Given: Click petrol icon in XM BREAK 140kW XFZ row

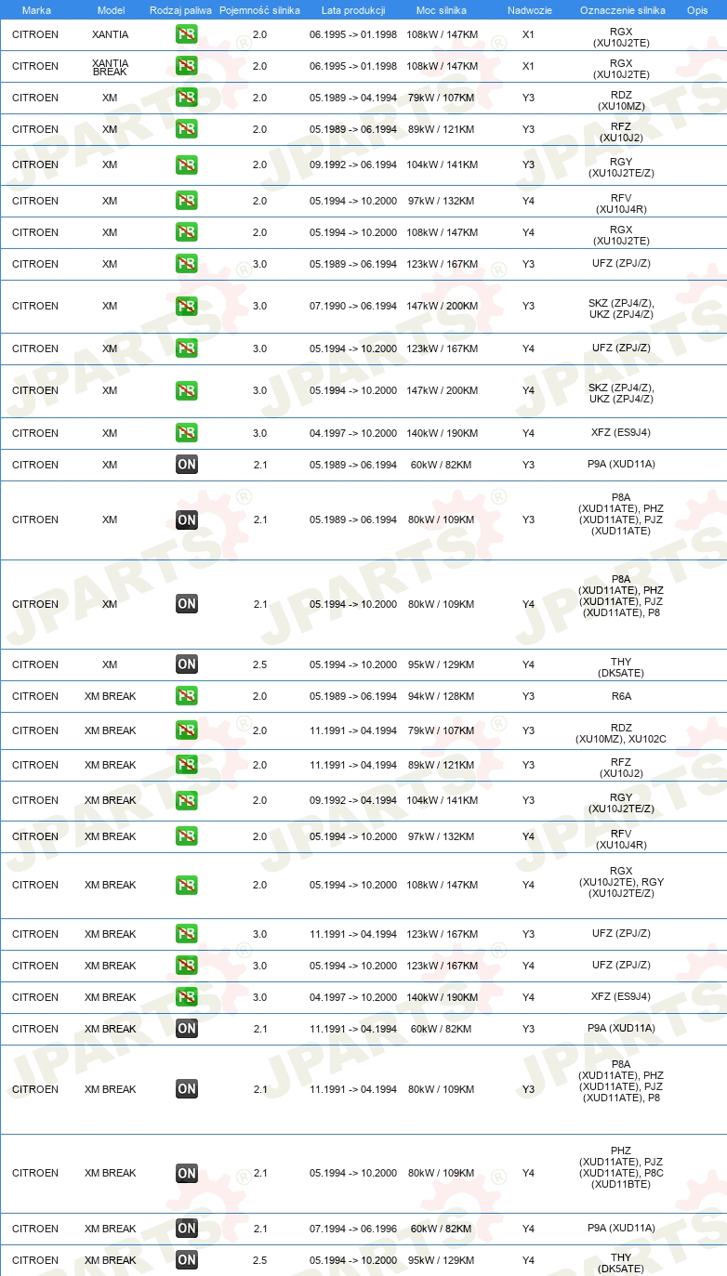Looking at the screenshot, I should pos(187,997).
